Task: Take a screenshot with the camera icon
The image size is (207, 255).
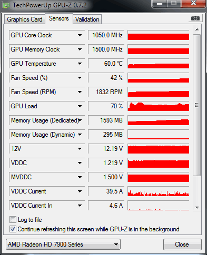Action: [195, 18]
